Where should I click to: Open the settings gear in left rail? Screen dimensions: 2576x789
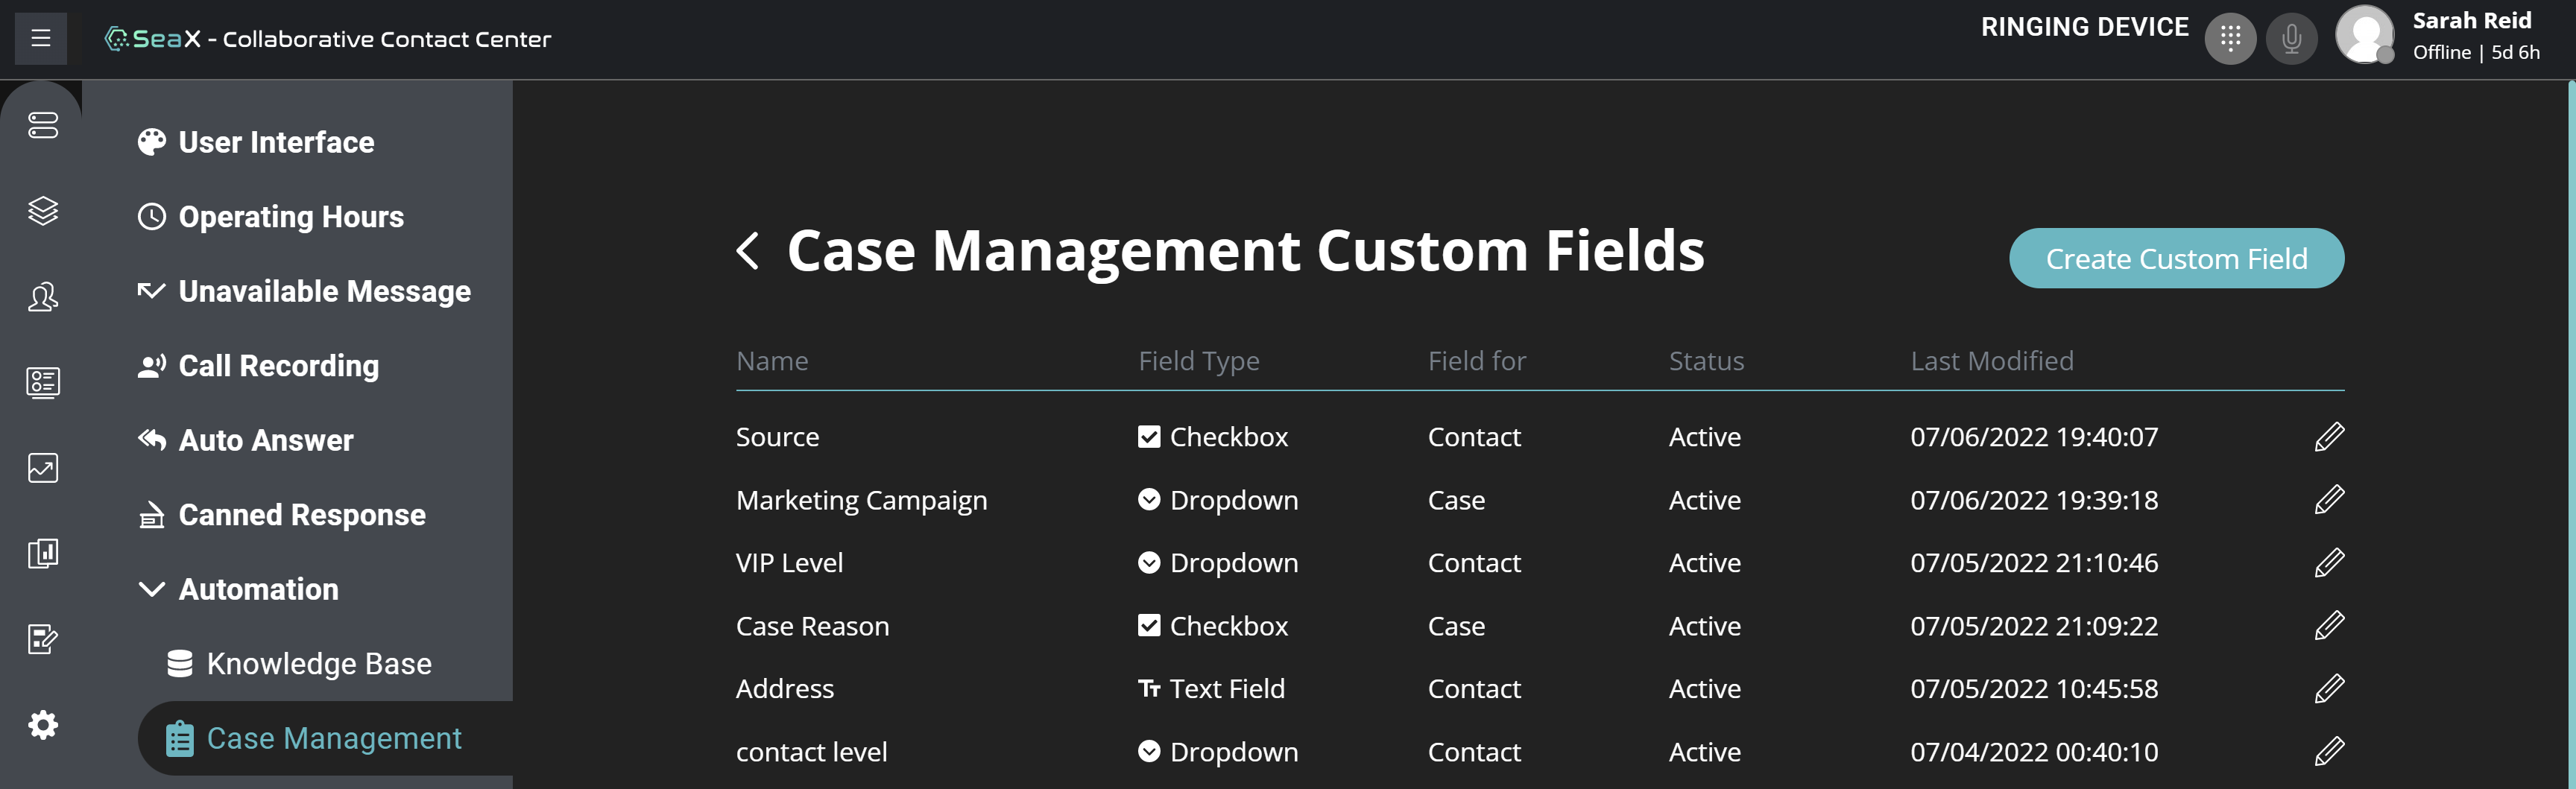(43, 724)
